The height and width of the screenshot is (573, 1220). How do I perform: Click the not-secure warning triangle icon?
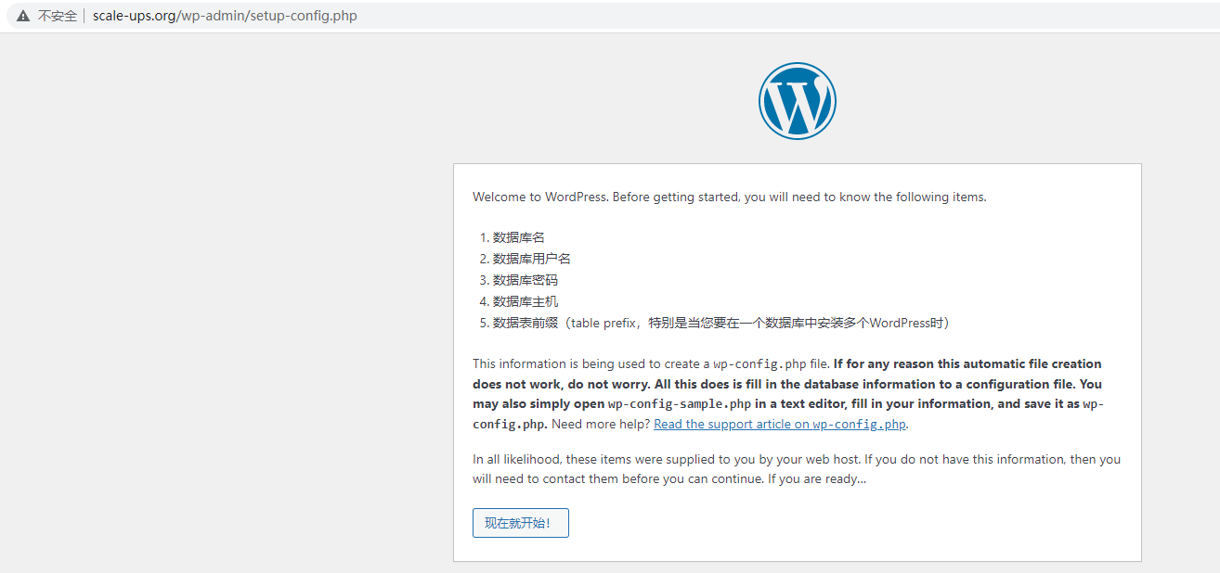pyautogui.click(x=23, y=16)
